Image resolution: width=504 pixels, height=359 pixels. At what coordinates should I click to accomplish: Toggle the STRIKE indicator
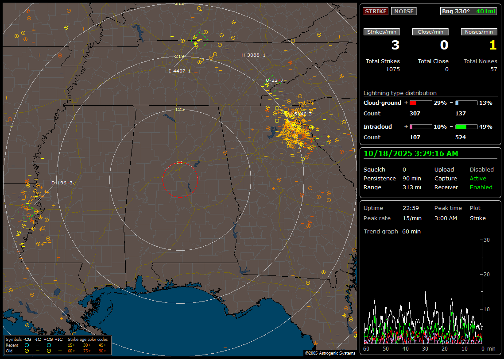coord(376,11)
